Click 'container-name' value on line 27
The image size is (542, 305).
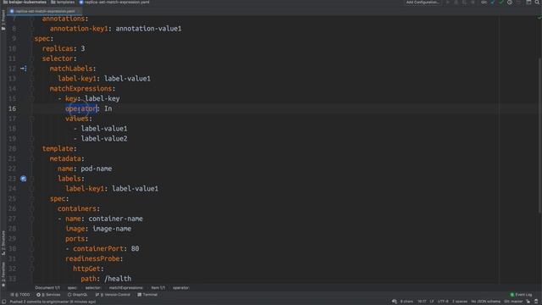point(115,219)
